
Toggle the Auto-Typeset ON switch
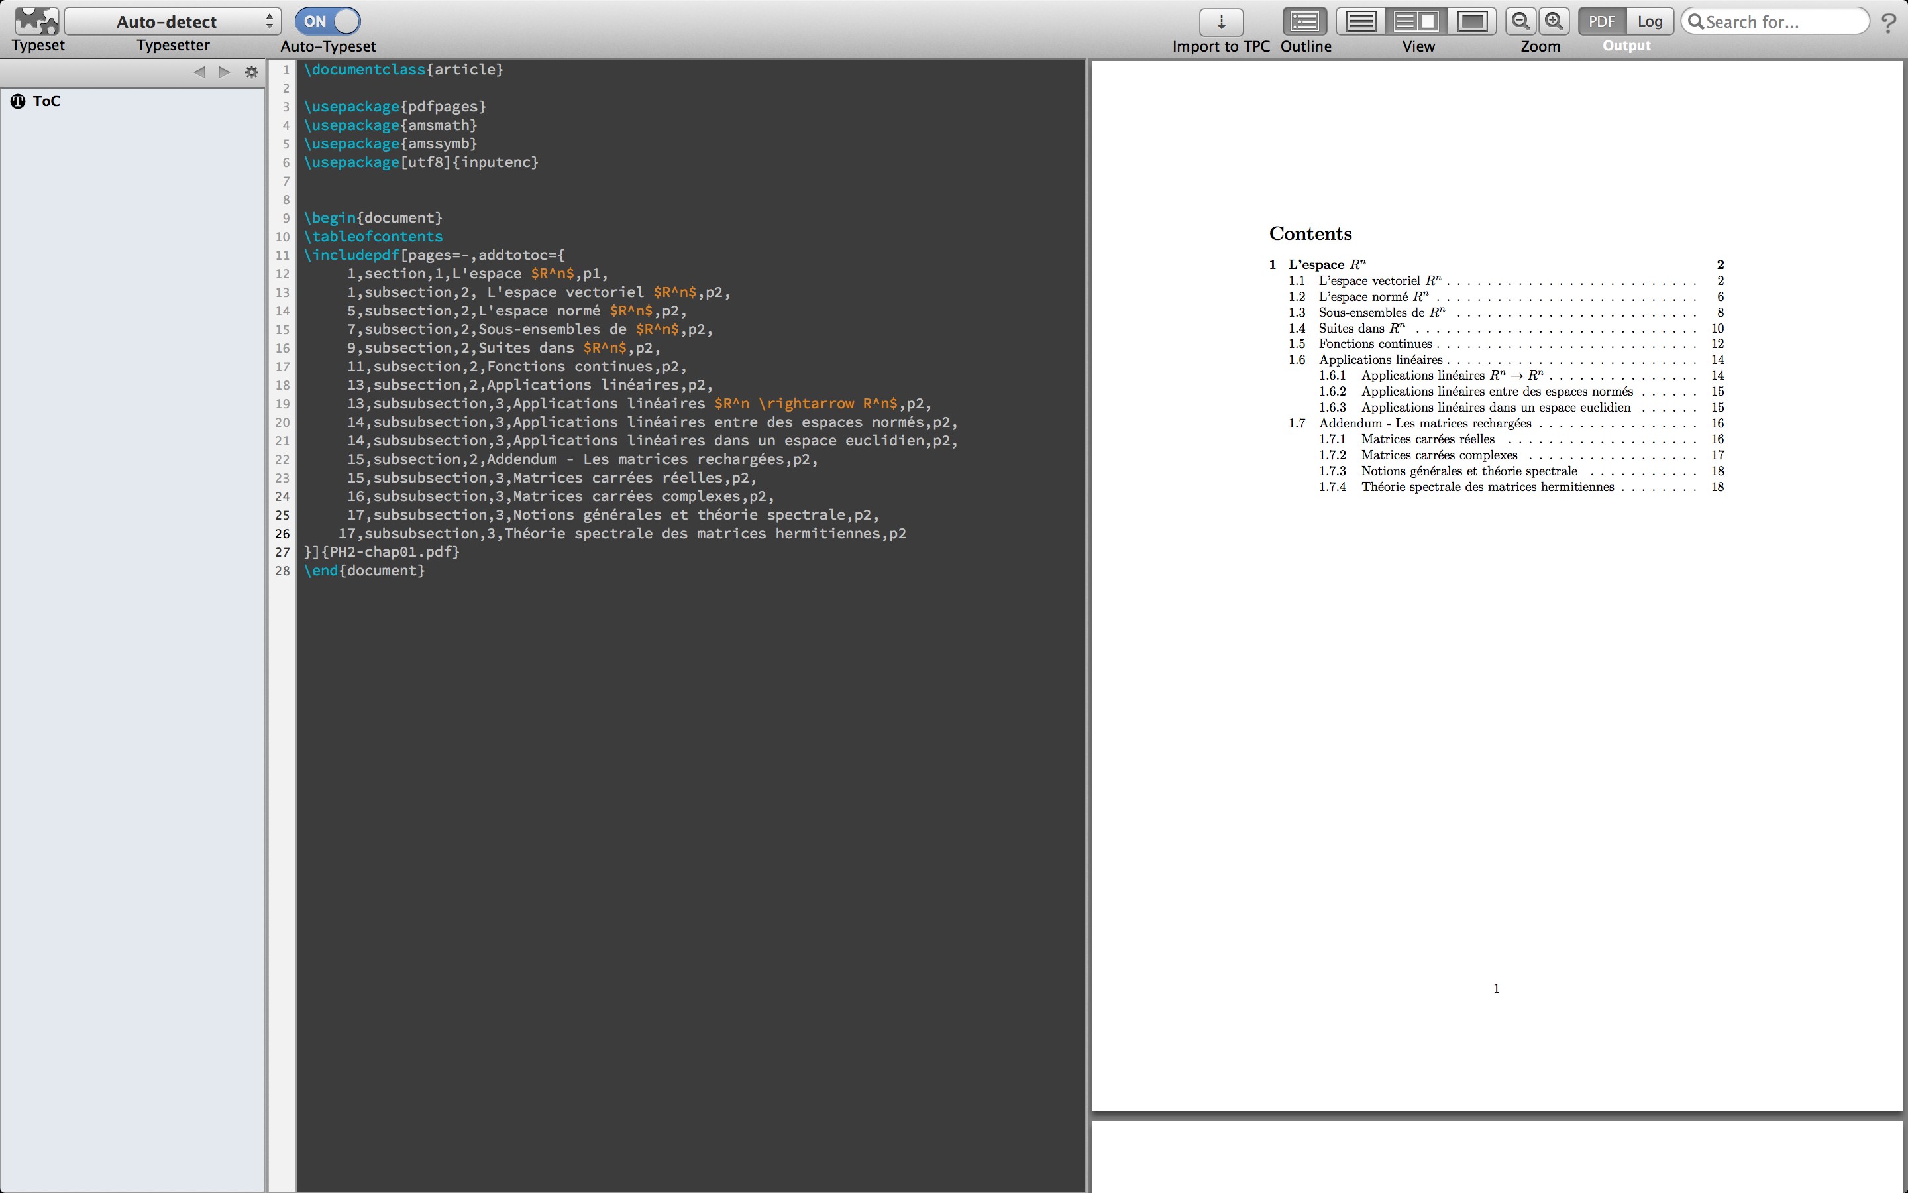327,21
